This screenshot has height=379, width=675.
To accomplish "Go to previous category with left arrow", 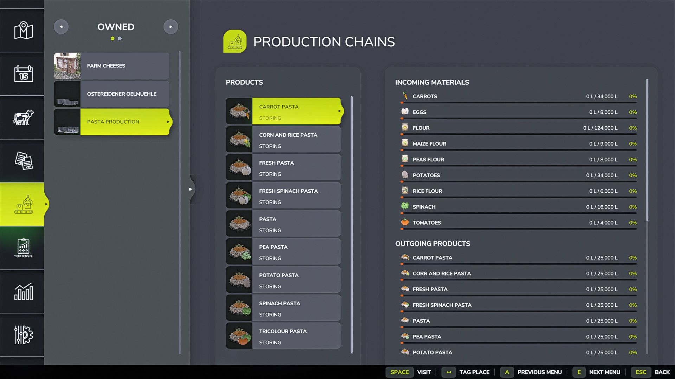I will pos(61,27).
